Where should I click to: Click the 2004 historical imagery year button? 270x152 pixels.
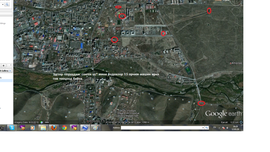pos(47,122)
